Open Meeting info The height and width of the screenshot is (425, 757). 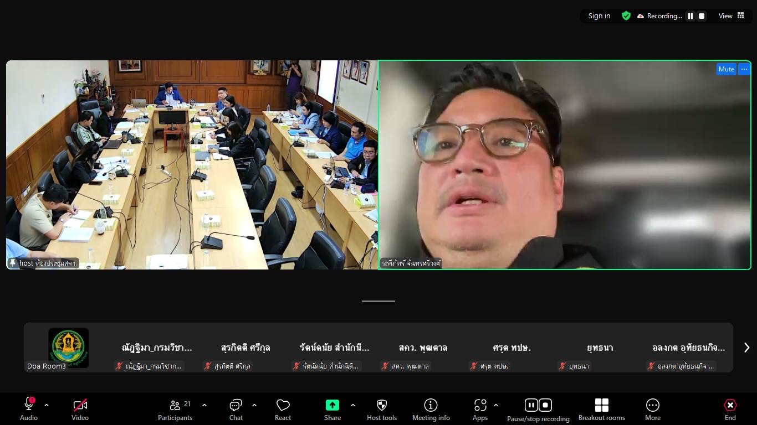pyautogui.click(x=431, y=410)
